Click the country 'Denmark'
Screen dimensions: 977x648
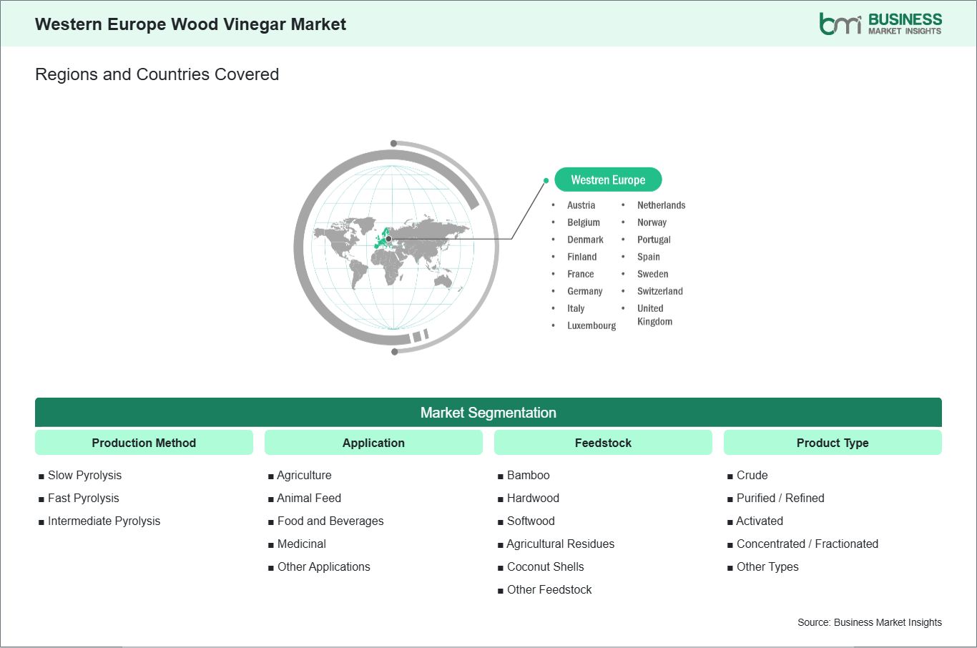point(585,240)
